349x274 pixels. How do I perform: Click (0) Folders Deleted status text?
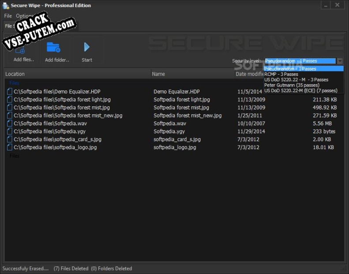(x=111, y=268)
